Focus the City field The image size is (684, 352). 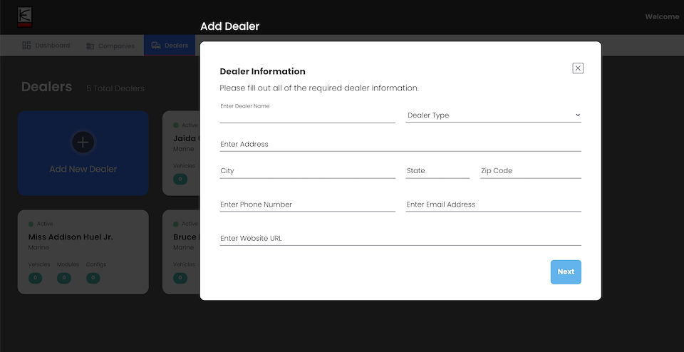pyautogui.click(x=308, y=171)
